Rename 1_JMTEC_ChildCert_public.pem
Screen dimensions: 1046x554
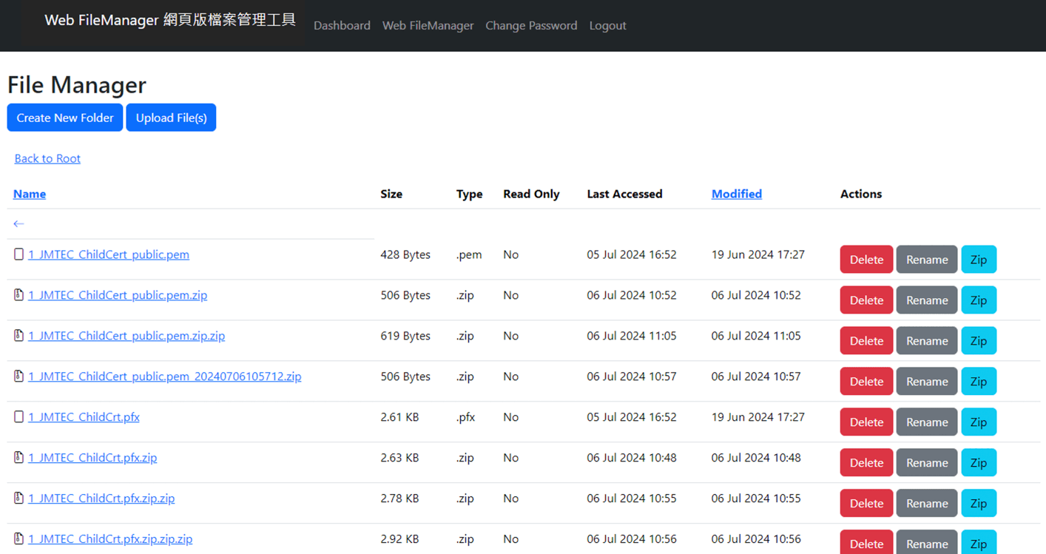pyautogui.click(x=927, y=260)
